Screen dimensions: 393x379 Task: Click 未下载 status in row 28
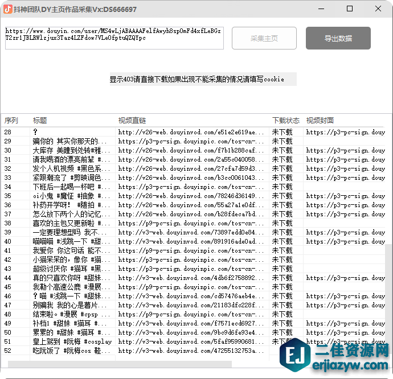click(282, 132)
